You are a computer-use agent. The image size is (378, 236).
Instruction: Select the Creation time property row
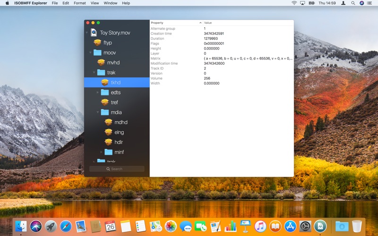click(222, 34)
